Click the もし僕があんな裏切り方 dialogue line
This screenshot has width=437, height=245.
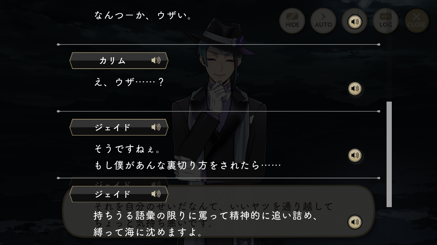187,165
